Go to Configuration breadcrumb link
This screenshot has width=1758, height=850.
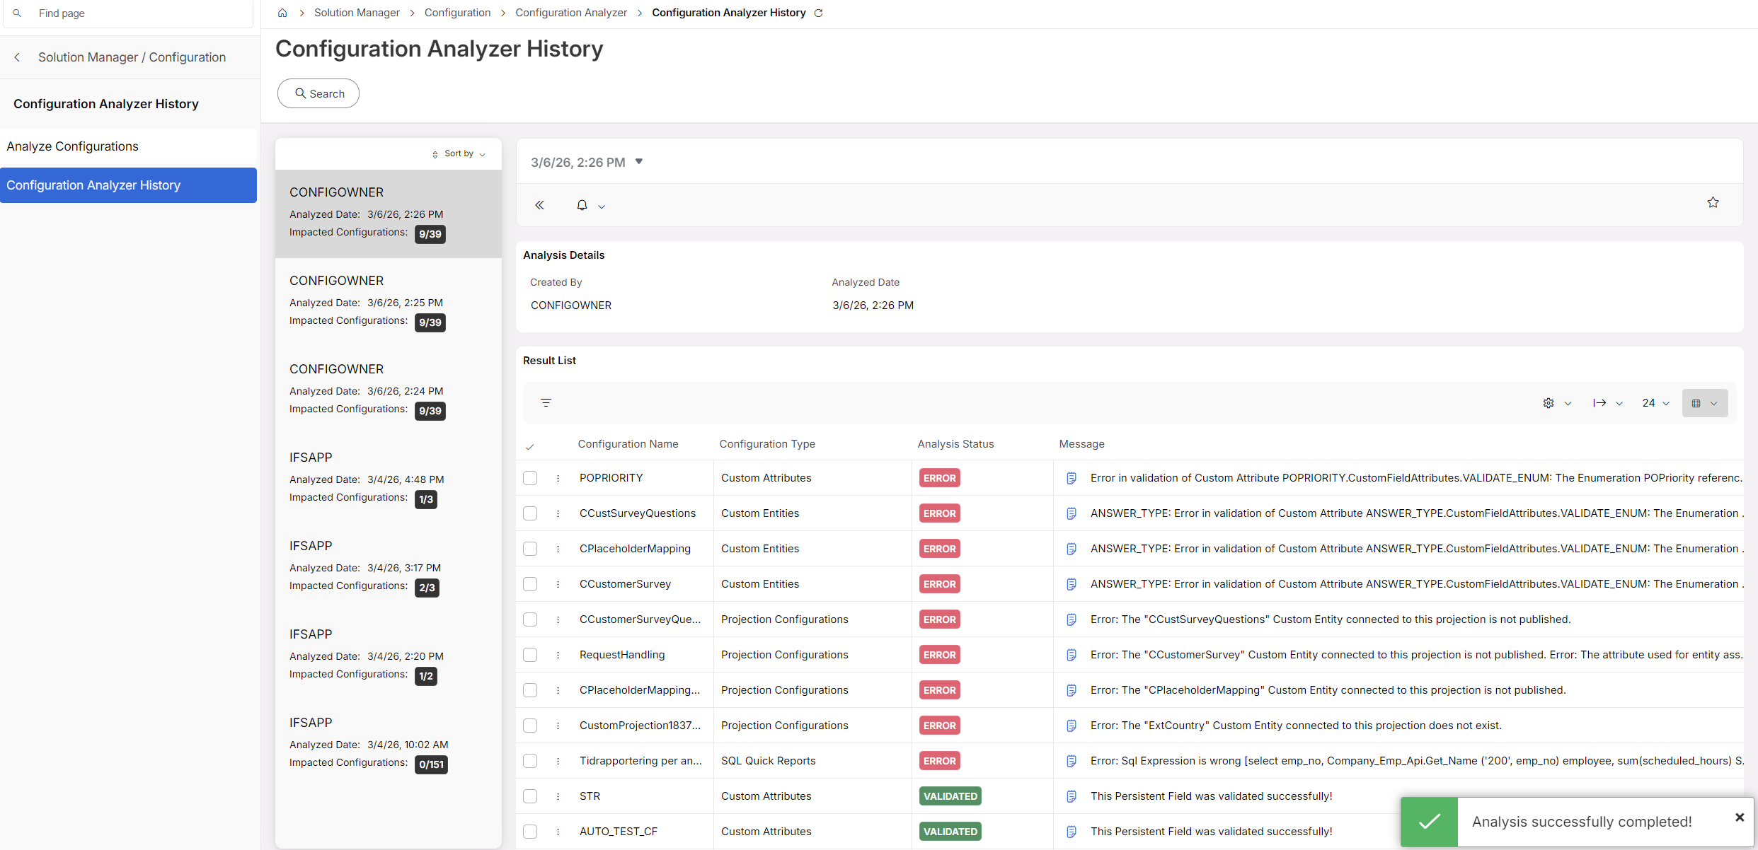[457, 13]
